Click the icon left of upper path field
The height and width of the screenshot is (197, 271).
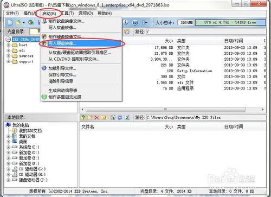[x=127, y=31]
